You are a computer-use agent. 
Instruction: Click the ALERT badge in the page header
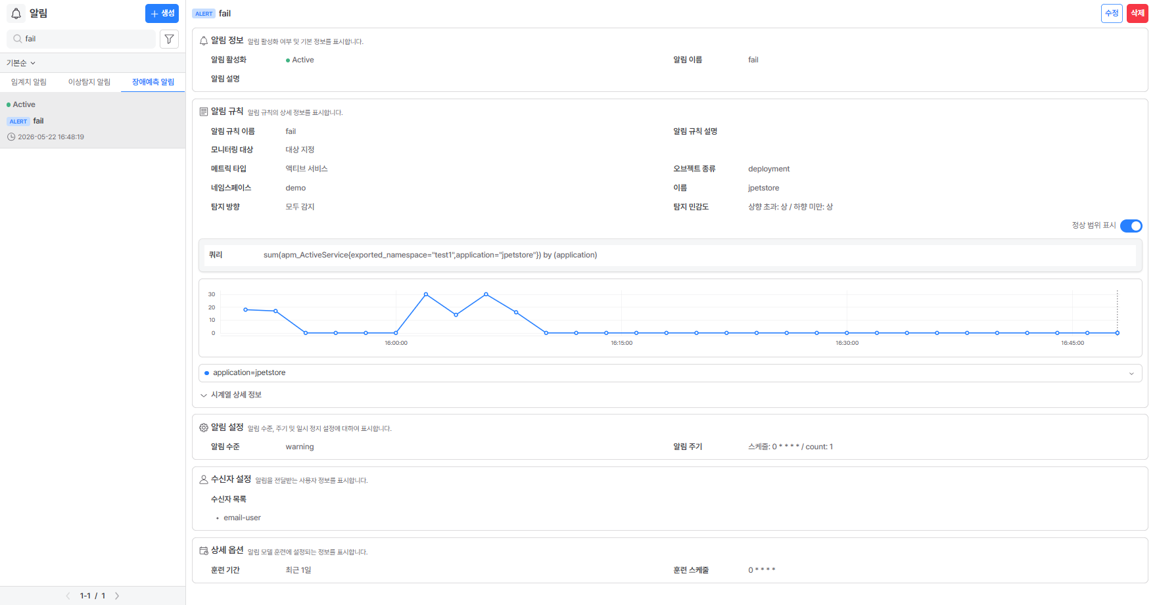click(204, 14)
